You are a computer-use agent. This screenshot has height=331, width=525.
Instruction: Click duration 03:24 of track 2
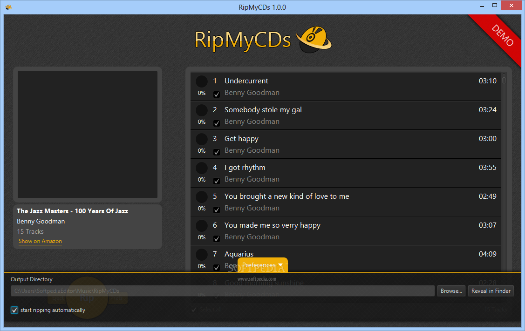click(x=487, y=110)
